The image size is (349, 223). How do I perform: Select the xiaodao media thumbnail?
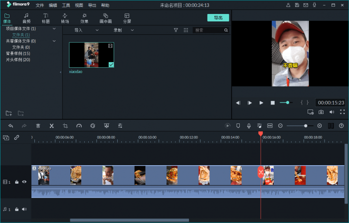[92, 55]
